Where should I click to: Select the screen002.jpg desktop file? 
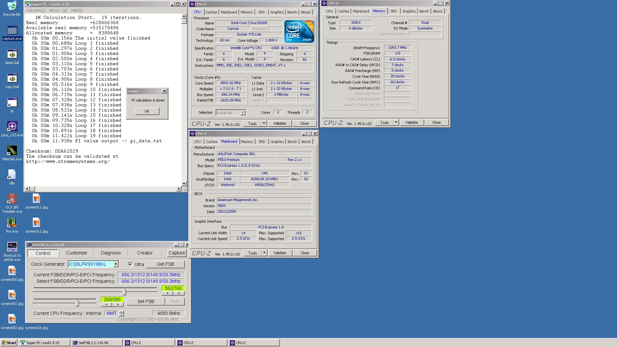(x=12, y=322)
